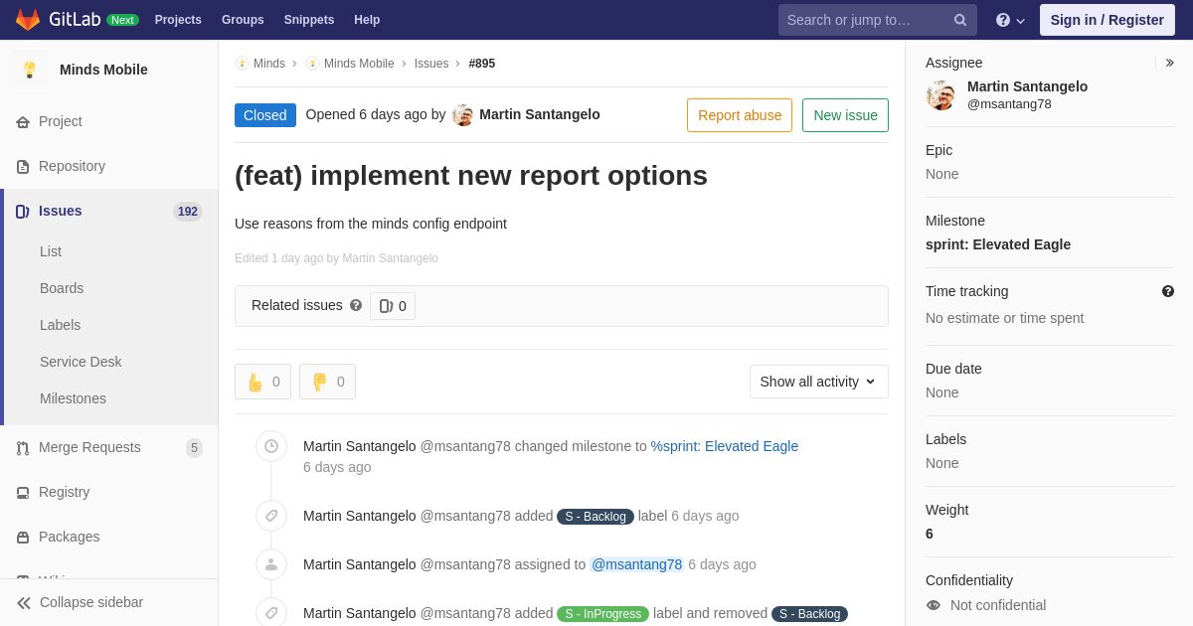Image resolution: width=1193 pixels, height=626 pixels.
Task: Click the related issues count badge
Action: [393, 306]
